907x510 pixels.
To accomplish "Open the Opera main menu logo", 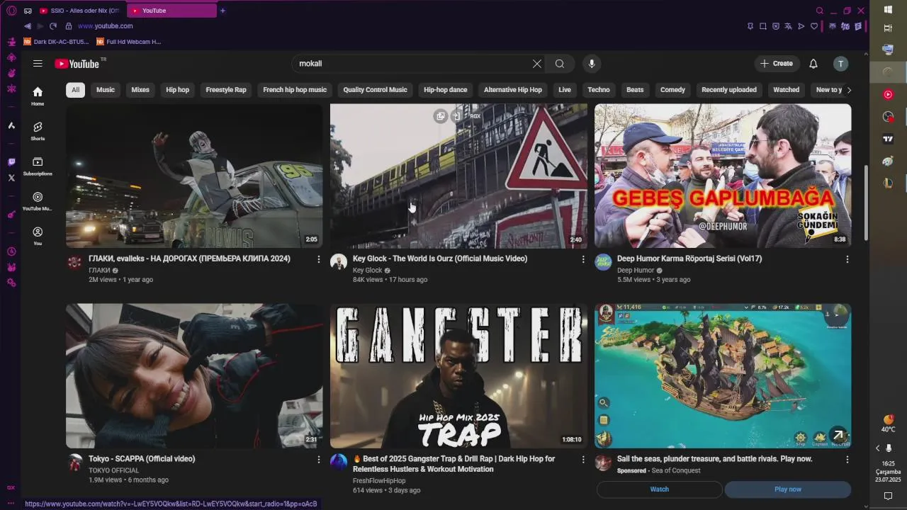I will pyautogui.click(x=11, y=11).
